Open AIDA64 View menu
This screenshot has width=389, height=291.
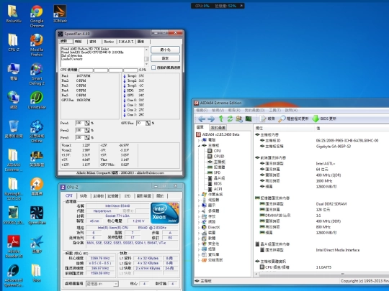click(x=218, y=110)
